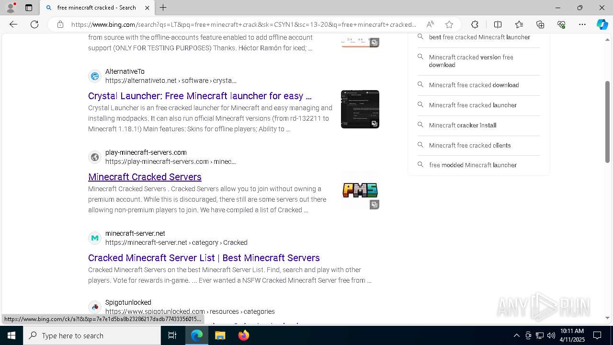613x345 pixels.
Task: Open the notification center icon
Action: [x=597, y=335]
